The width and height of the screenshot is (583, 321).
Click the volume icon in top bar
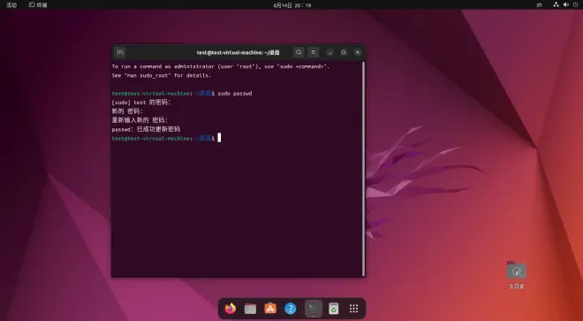tap(566, 4)
